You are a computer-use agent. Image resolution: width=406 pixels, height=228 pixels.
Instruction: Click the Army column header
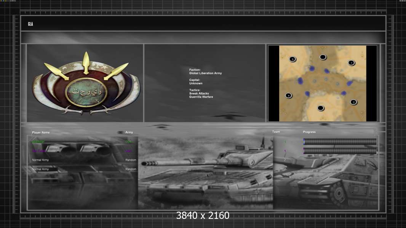point(129,132)
